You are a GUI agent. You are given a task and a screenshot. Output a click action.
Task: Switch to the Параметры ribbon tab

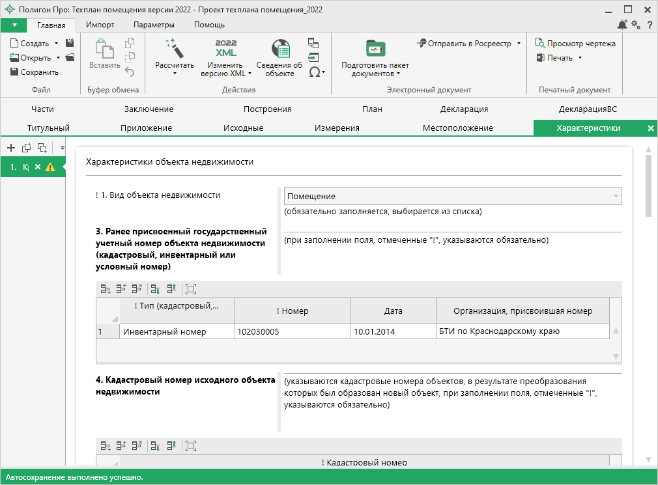[154, 25]
